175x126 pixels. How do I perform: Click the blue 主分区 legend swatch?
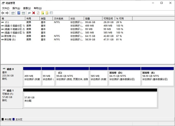tap(14, 120)
